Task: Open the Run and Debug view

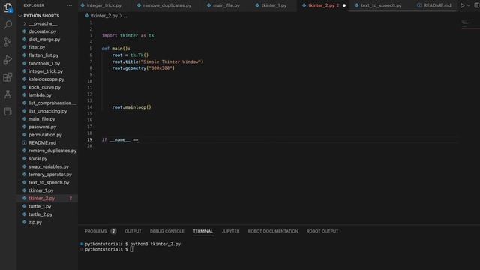Action: [7, 59]
